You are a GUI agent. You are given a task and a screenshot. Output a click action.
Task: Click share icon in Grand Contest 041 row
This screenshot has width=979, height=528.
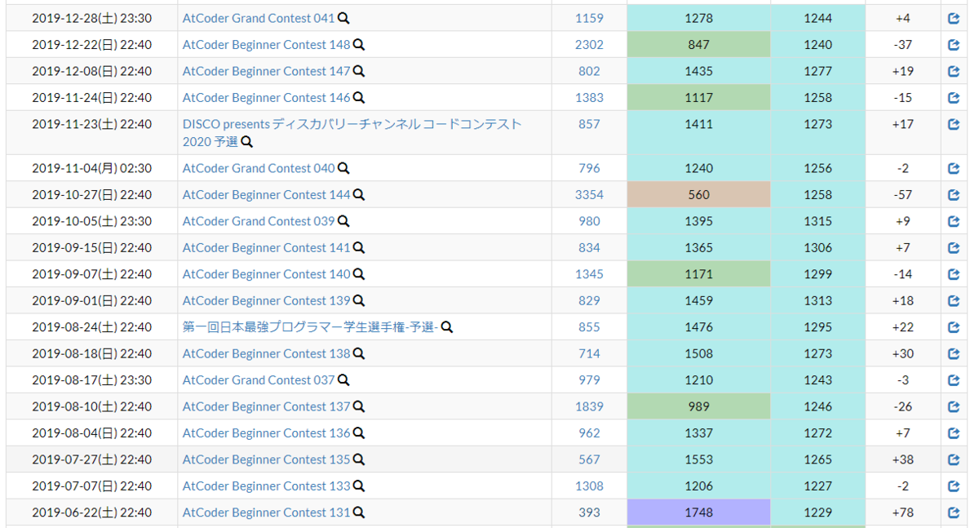tap(954, 18)
